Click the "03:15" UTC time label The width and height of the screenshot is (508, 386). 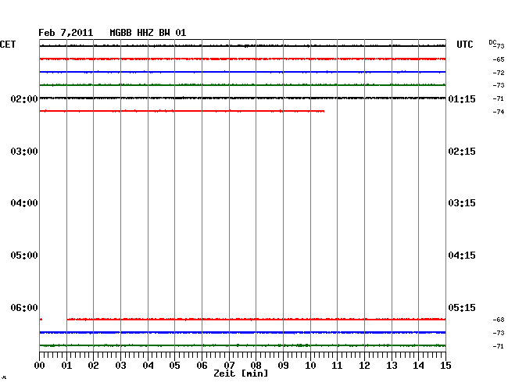click(462, 203)
